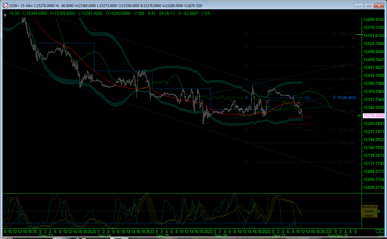Click the 'Sep 30' date label on time axis
Screen dimensions: 387x239
point(341,236)
